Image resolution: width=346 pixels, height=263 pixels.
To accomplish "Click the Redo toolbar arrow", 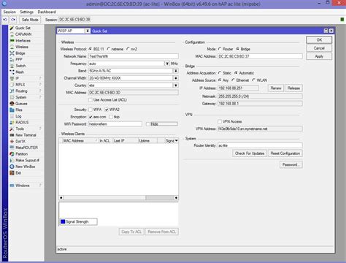I will point(13,20).
